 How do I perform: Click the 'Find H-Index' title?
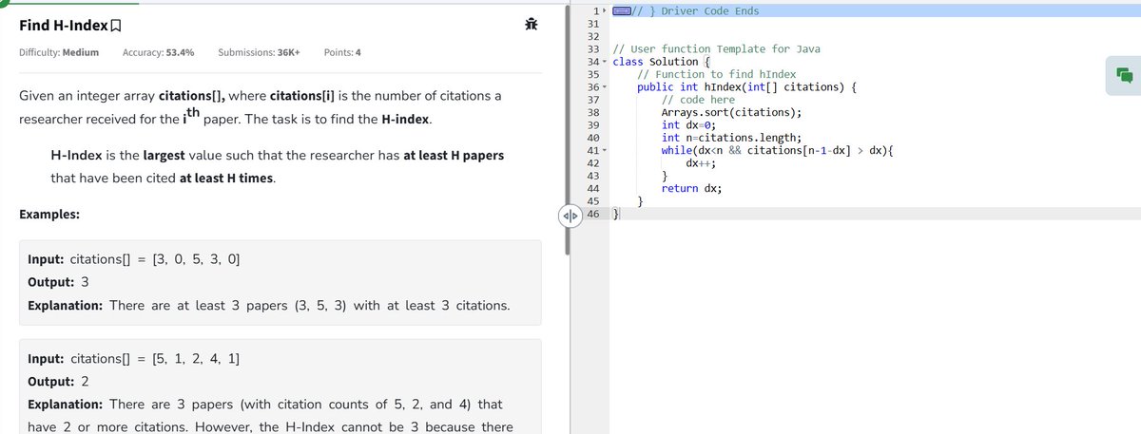(x=64, y=26)
